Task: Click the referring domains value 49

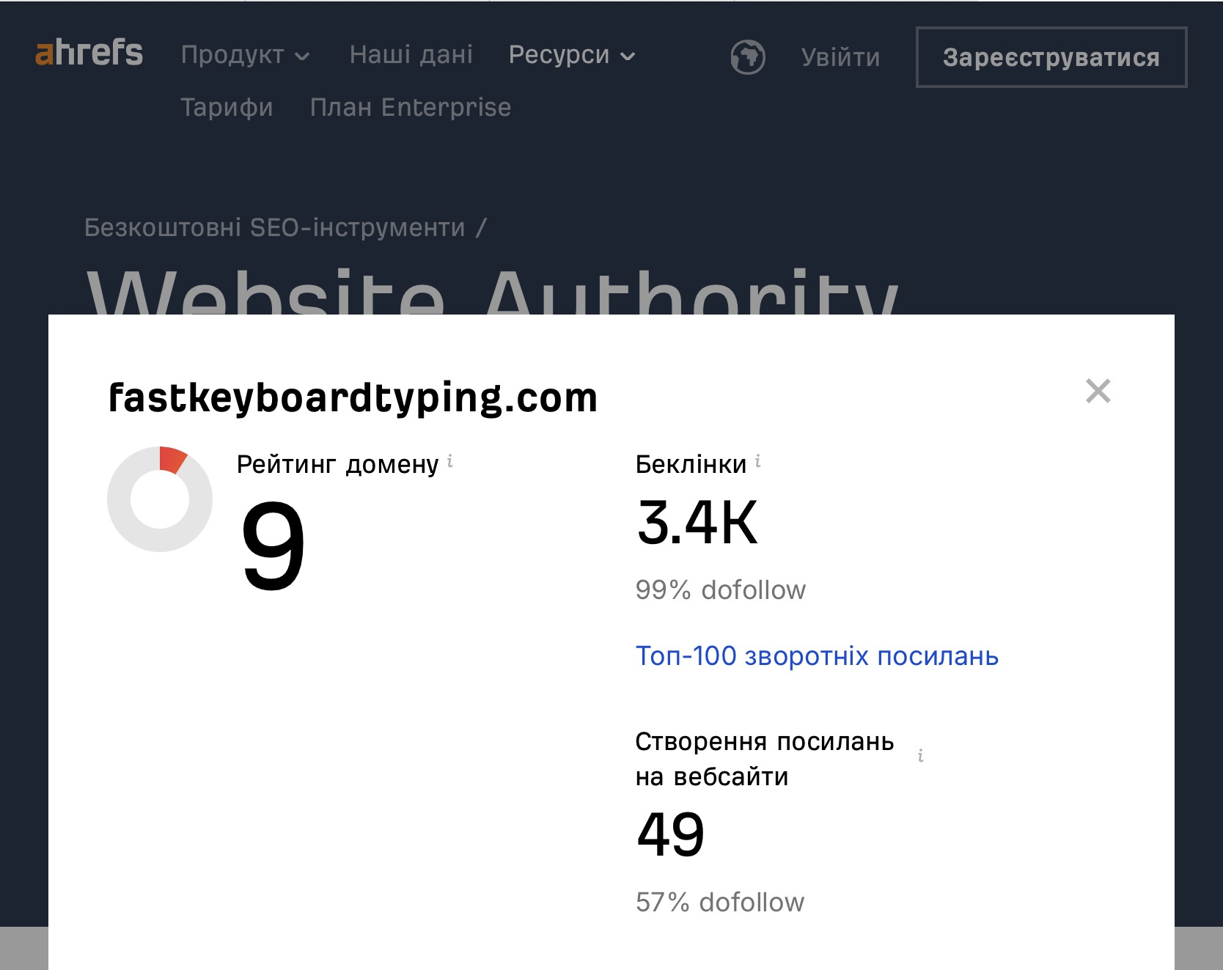Action: 670,834
